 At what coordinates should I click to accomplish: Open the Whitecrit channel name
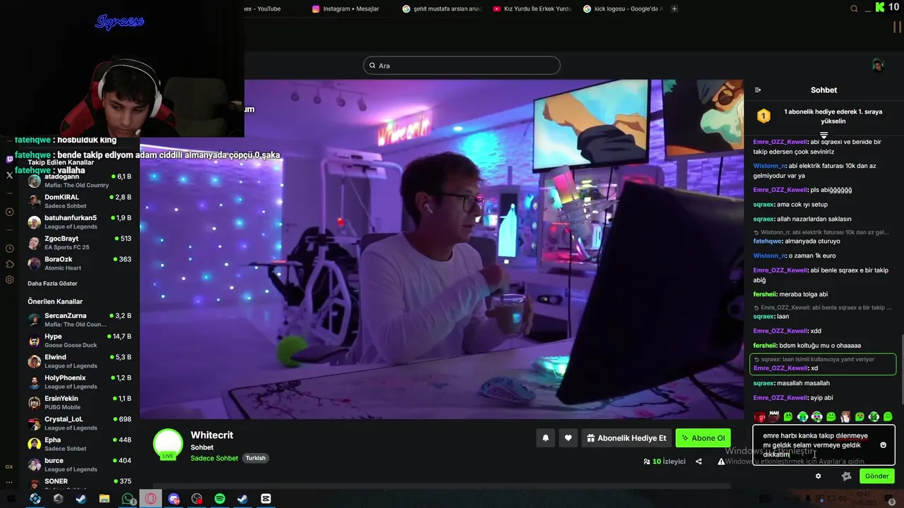[x=212, y=435]
